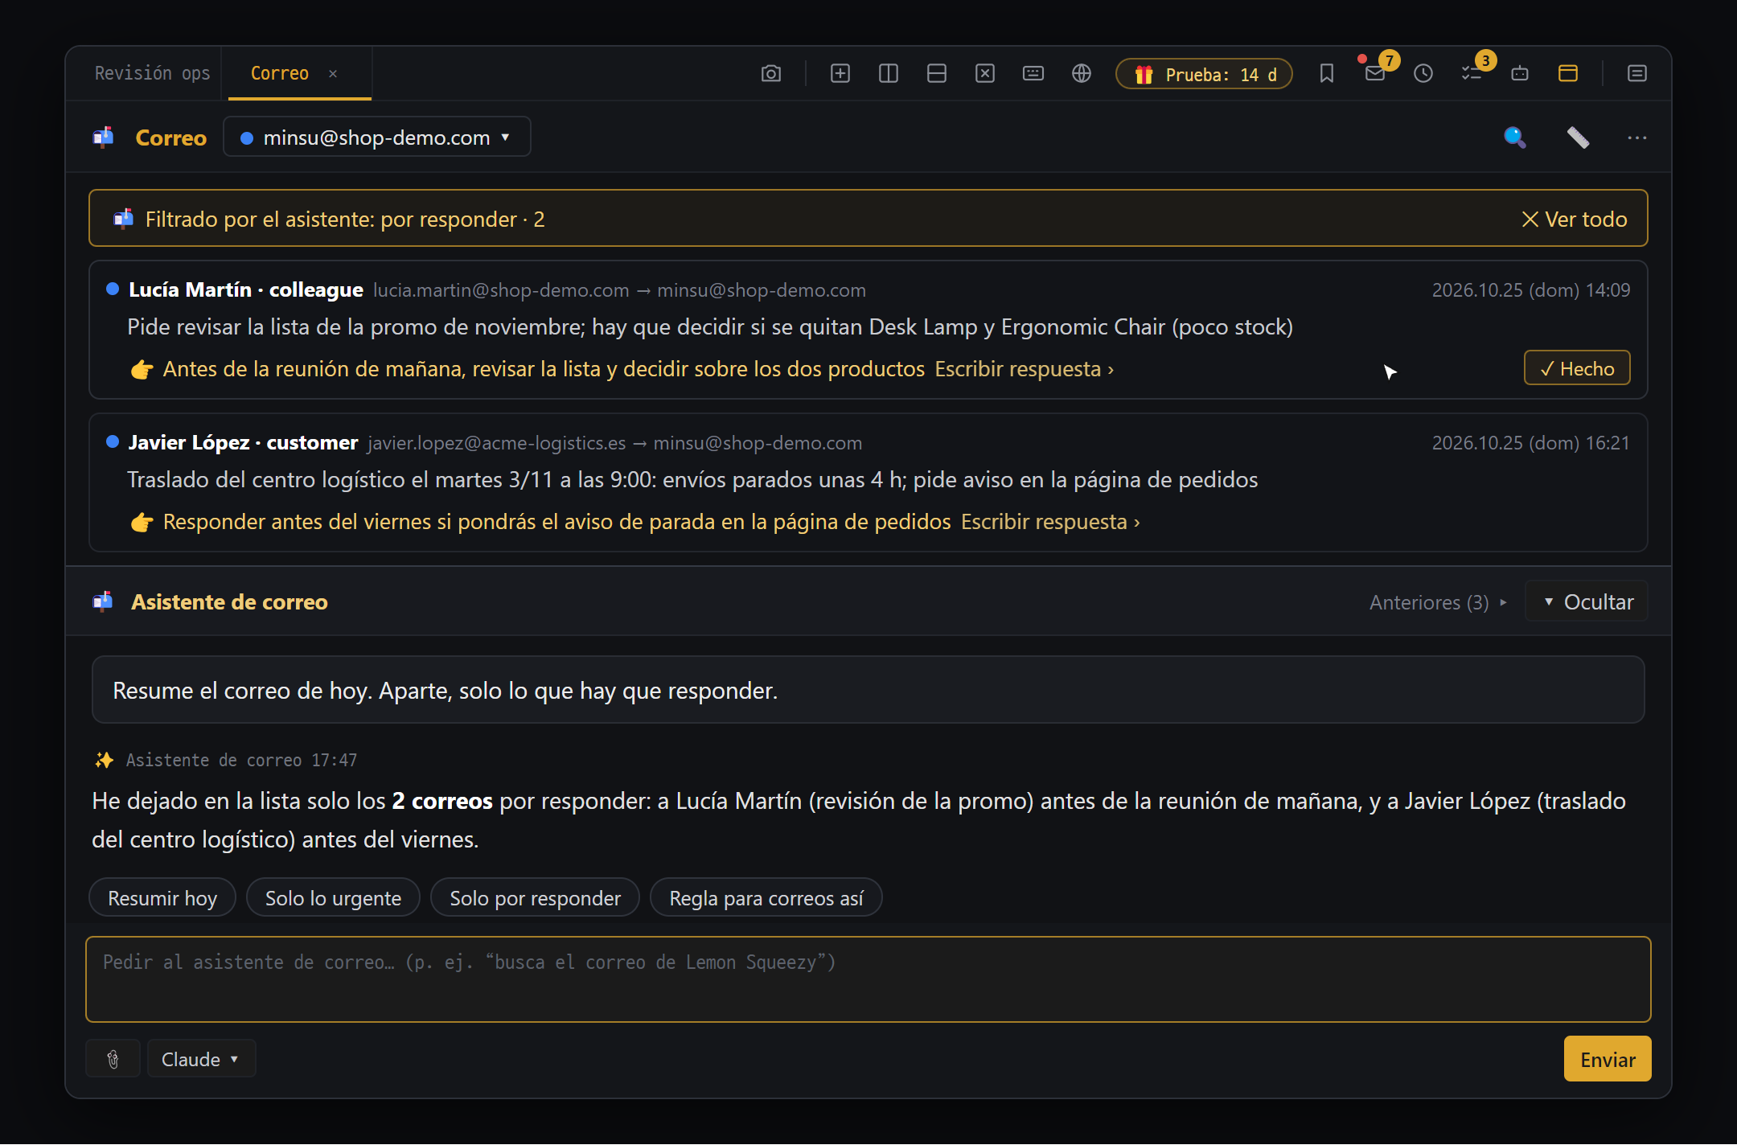Open the keyboard shortcuts icon

pyautogui.click(x=1033, y=74)
